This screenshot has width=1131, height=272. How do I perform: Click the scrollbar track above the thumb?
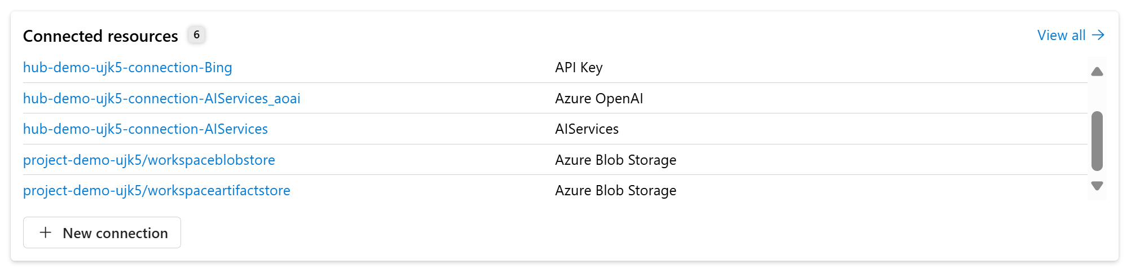[x=1097, y=95]
